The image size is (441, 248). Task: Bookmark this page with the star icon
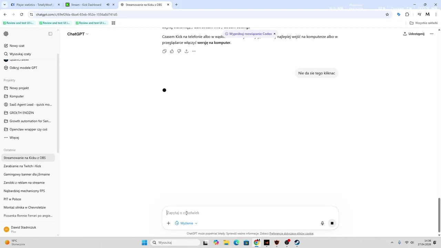click(387, 14)
